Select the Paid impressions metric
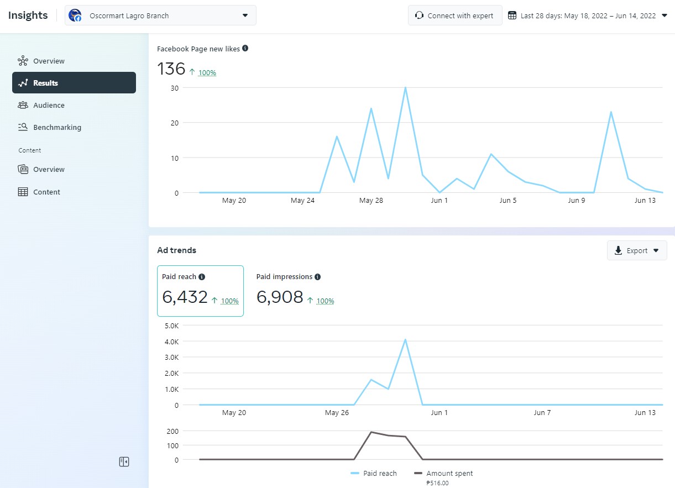This screenshot has width=675, height=488. click(295, 291)
